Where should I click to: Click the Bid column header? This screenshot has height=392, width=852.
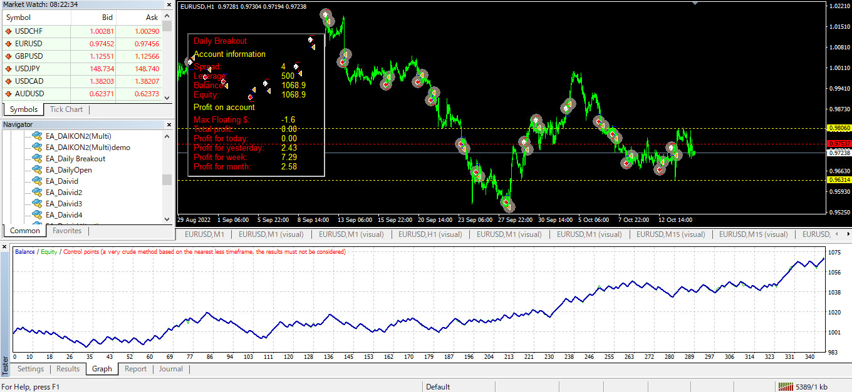point(107,18)
